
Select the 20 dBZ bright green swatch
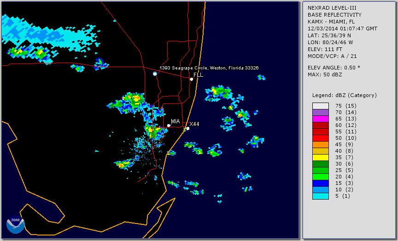[x=321, y=177]
